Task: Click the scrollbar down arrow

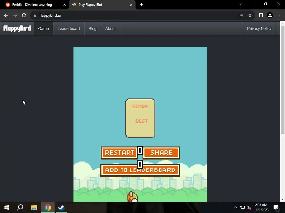Action: pos(282,199)
